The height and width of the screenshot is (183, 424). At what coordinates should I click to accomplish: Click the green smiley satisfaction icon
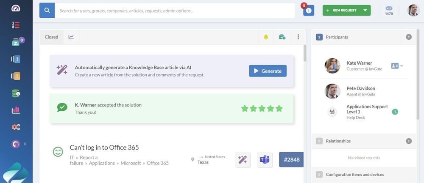(58, 151)
